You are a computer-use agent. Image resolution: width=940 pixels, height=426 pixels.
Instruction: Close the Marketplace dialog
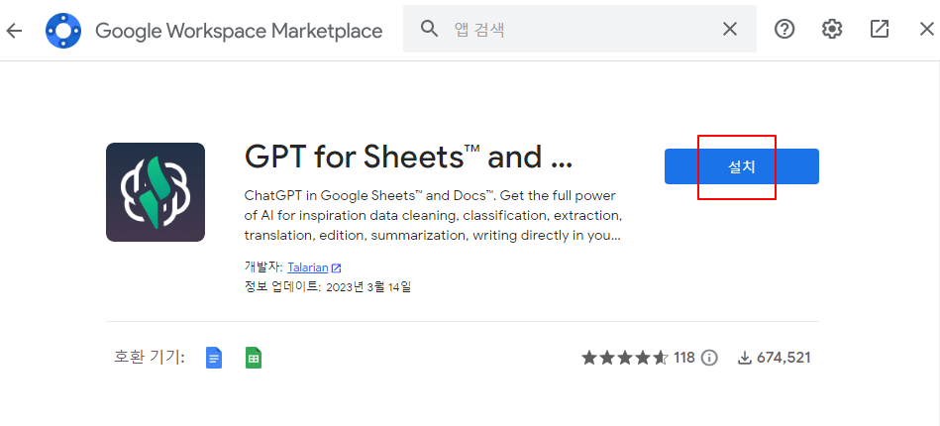926,29
